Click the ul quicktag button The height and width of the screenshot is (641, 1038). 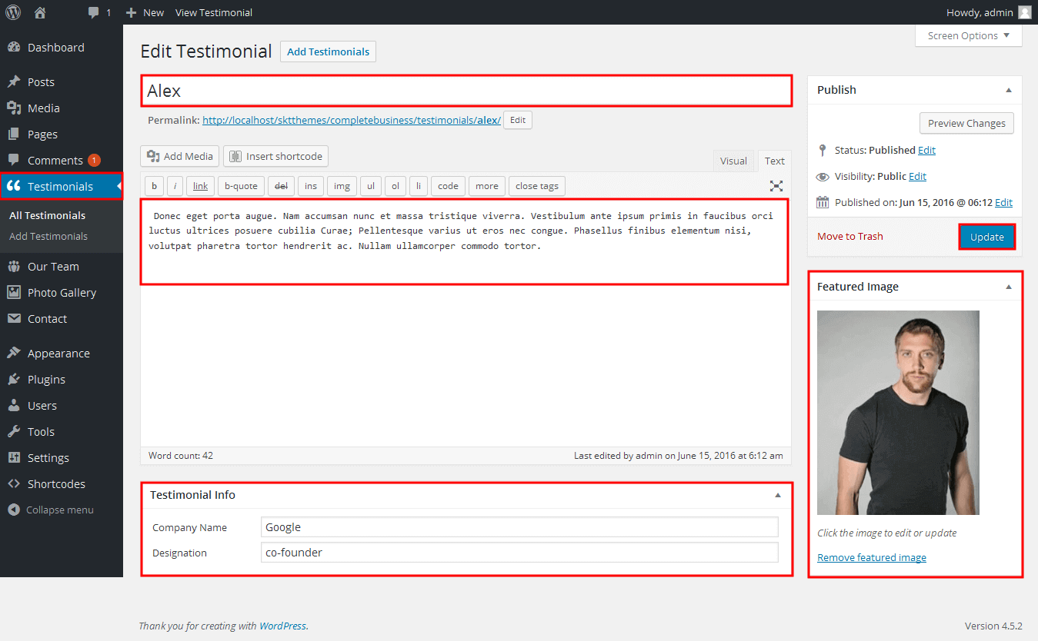[370, 186]
